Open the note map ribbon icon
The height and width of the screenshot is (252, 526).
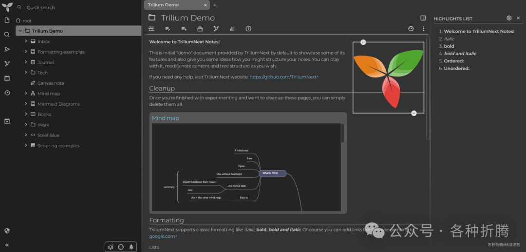click(x=216, y=29)
